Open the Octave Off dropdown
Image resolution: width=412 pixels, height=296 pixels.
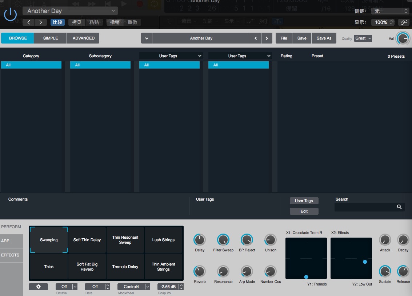coord(67,287)
